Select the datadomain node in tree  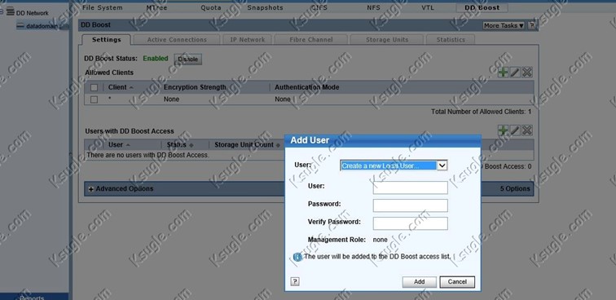(x=42, y=26)
